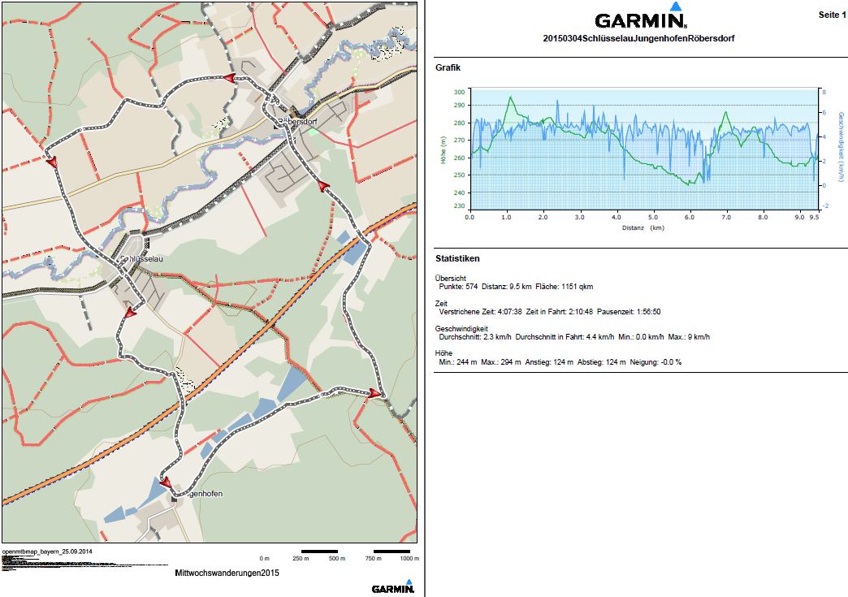Screen dimensions: 848x597
Task: Click the red track arrow nearest Jungenhofen
Action: [x=167, y=482]
